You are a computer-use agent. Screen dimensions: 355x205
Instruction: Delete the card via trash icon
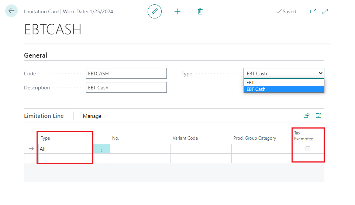tap(200, 11)
